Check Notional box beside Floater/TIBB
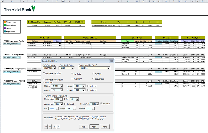 66,104
